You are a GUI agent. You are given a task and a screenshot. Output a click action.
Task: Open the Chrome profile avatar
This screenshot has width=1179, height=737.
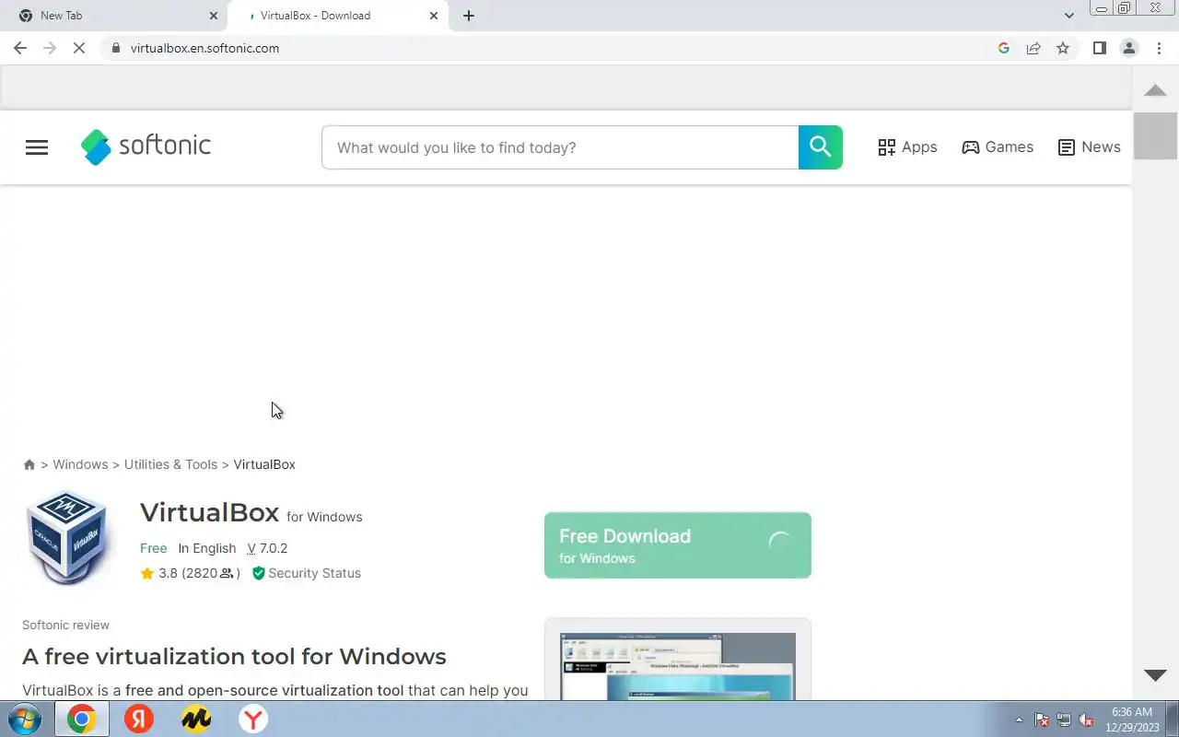(1129, 48)
